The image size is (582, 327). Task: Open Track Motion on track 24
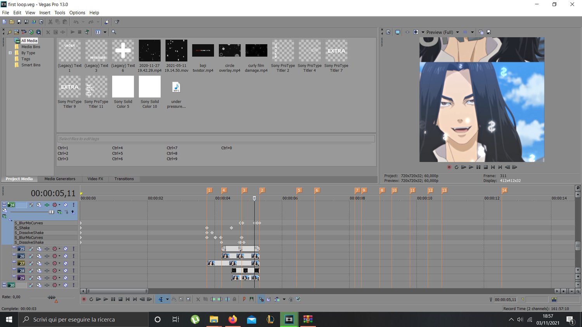[x=39, y=205]
